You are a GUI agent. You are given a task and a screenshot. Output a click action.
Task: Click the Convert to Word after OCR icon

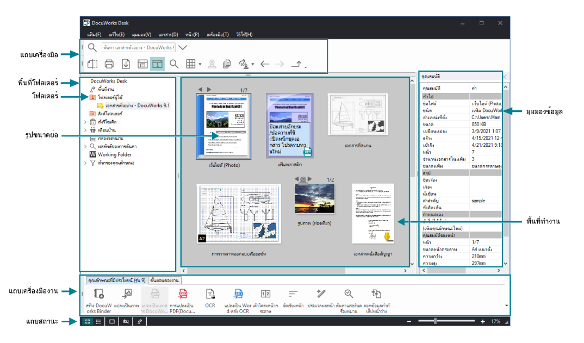pyautogui.click(x=238, y=294)
